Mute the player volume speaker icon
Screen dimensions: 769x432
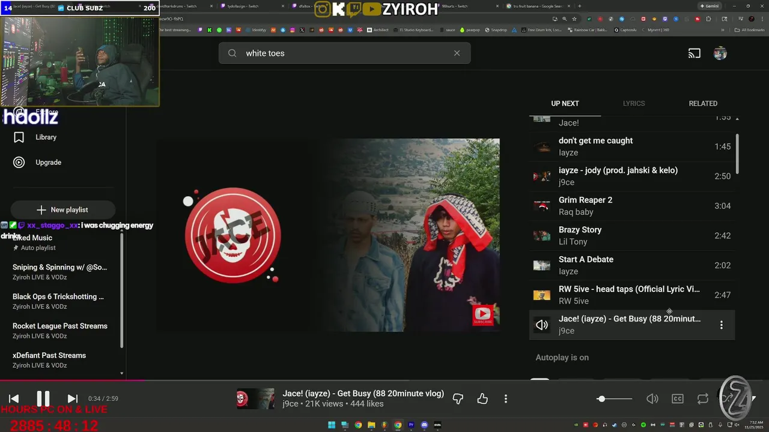(x=652, y=398)
